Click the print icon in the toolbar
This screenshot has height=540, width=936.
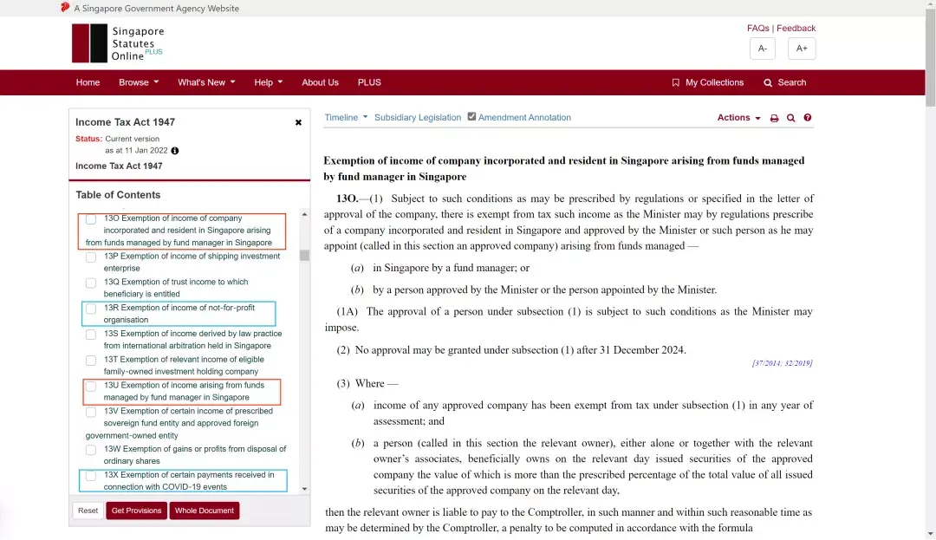(774, 118)
